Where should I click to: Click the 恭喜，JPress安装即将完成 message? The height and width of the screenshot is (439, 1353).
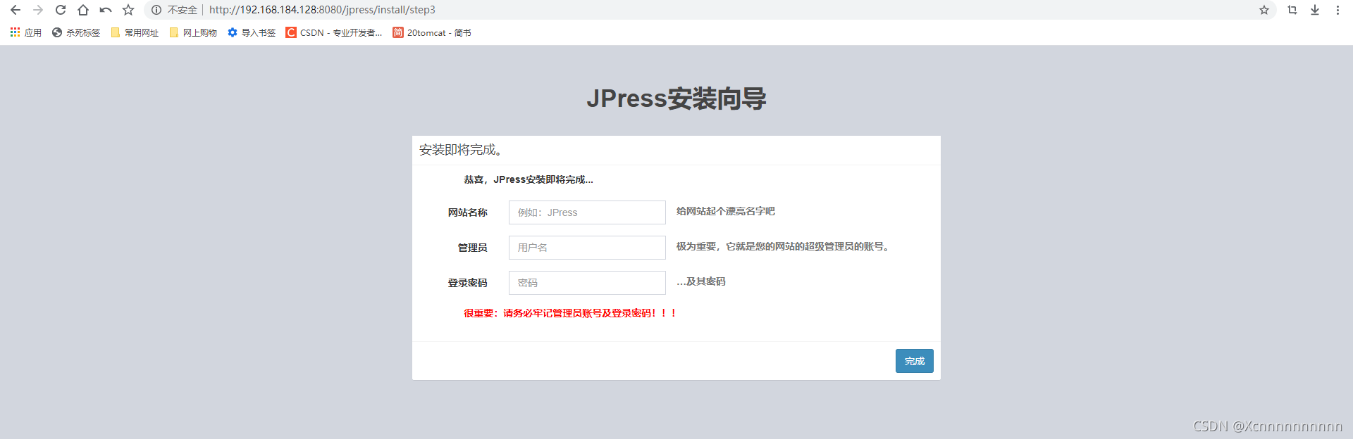click(529, 179)
